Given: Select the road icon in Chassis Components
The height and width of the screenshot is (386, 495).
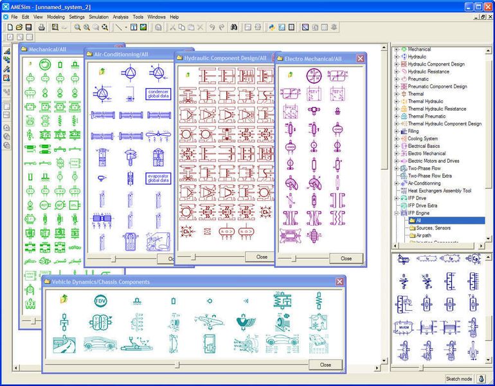Looking at the screenshot, I should click(64, 344).
